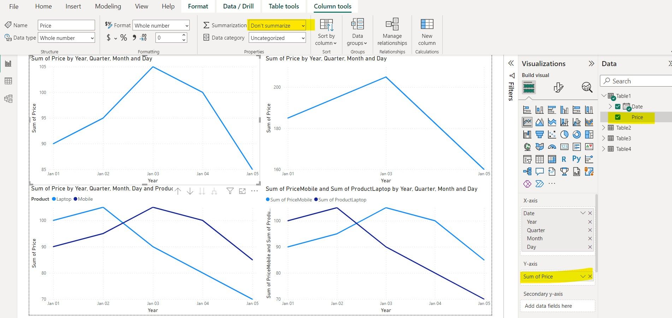This screenshot has width=672, height=318.
Task: Click the Search box in Data pane
Action: point(636,81)
